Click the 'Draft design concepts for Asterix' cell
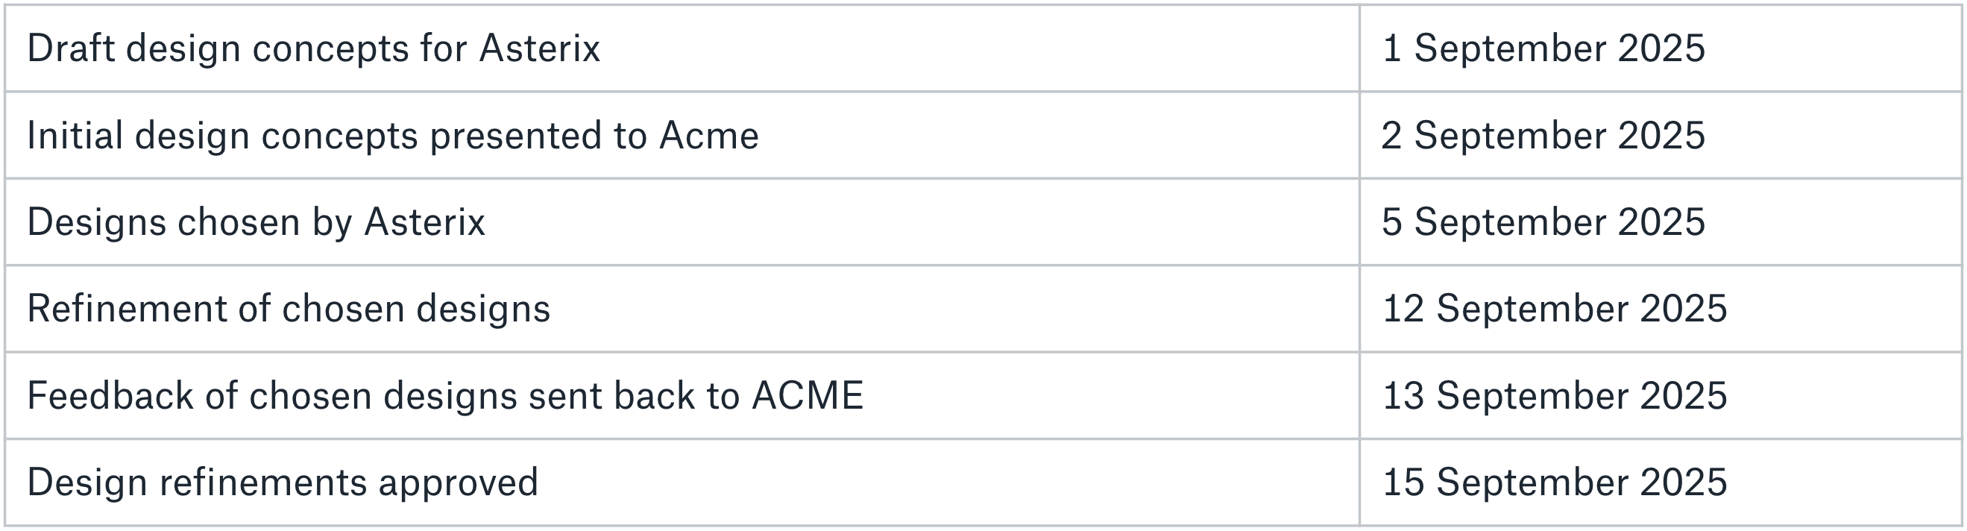 pyautogui.click(x=682, y=48)
